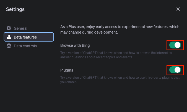Disable the Browse with Bing toggle
Screen dimensions: 187x112
click(175, 45)
